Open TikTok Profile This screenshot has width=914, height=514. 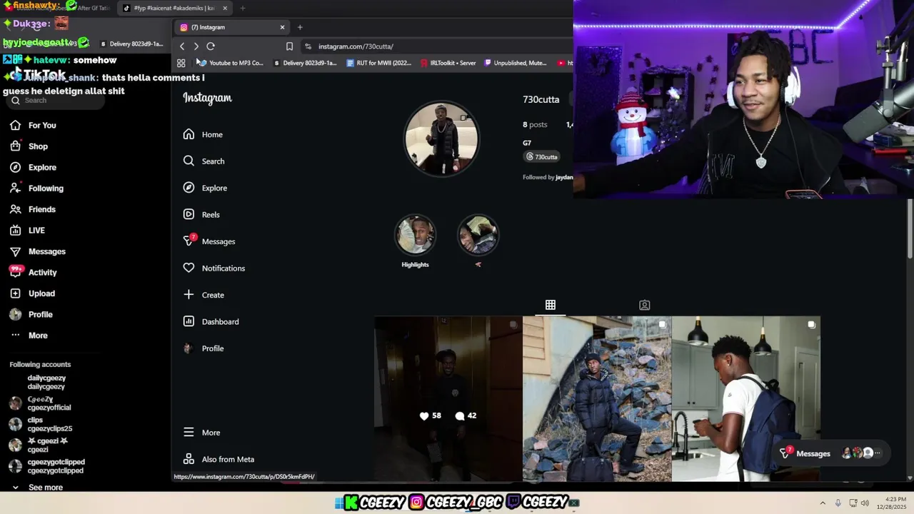point(31,315)
